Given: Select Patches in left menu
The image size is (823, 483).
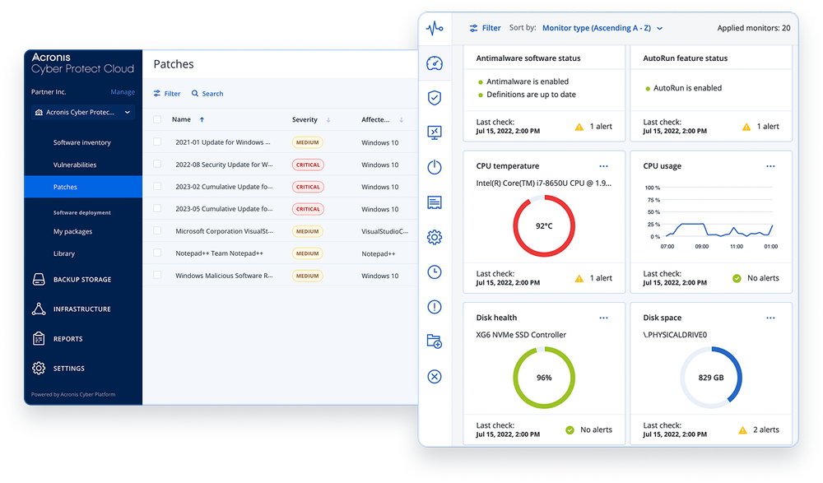Looking at the screenshot, I should click(x=83, y=187).
